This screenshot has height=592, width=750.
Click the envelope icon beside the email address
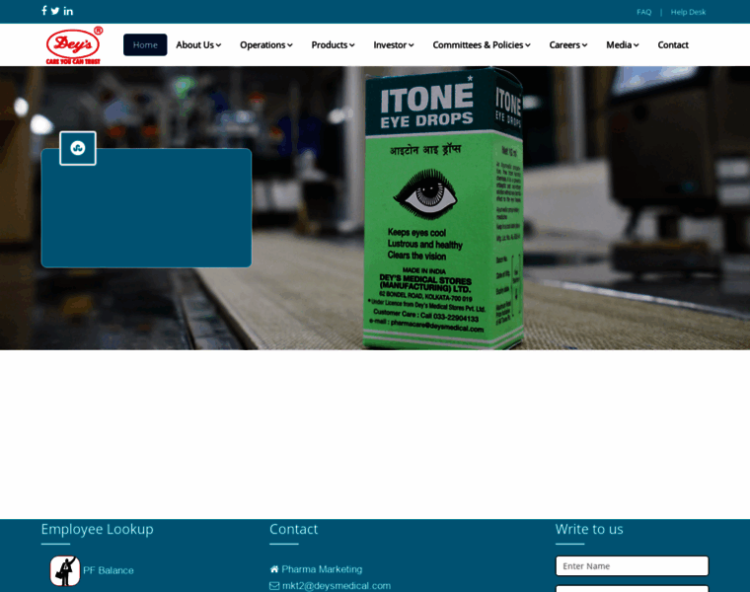coord(274,585)
